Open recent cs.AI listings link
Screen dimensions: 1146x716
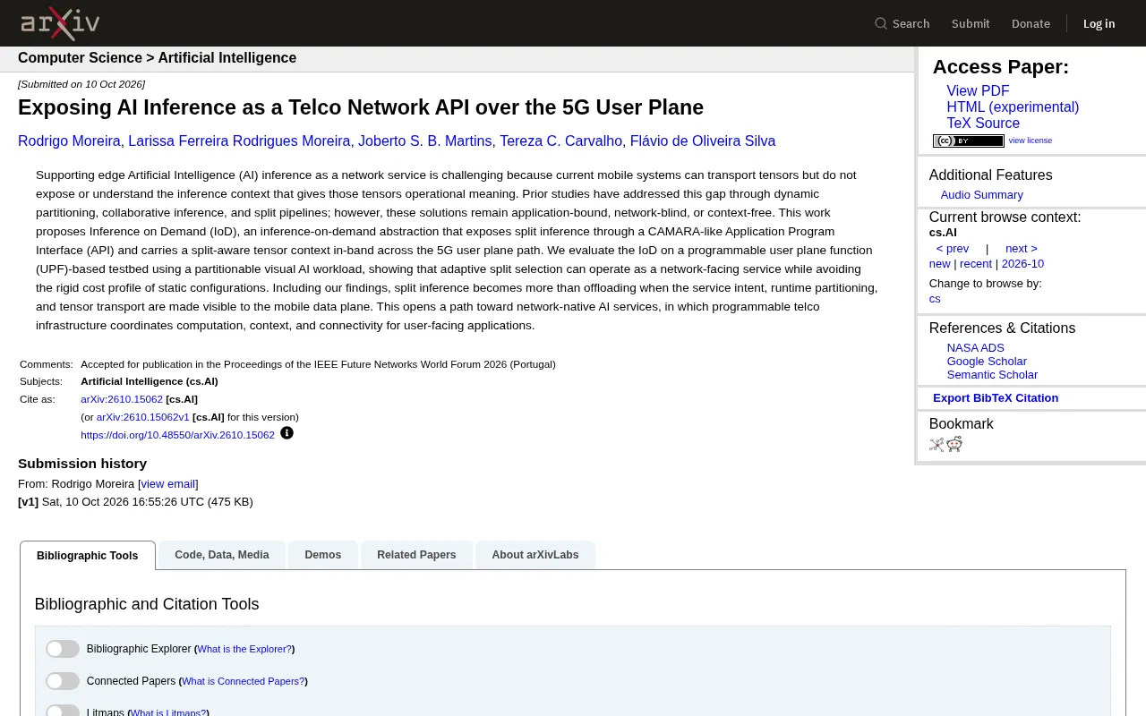[x=976, y=264]
